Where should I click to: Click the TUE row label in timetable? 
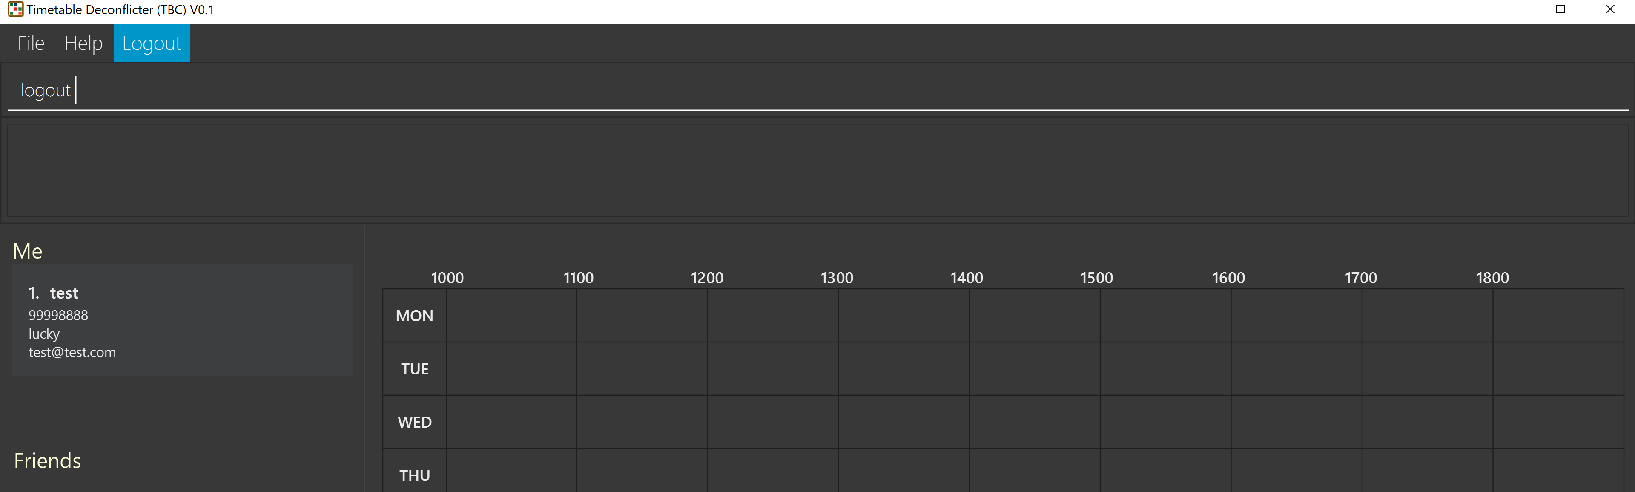[x=414, y=369]
